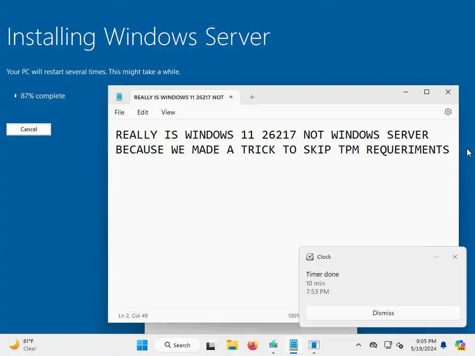Show hidden system tray icons
Image resolution: width=475 pixels, height=356 pixels.
(359, 345)
